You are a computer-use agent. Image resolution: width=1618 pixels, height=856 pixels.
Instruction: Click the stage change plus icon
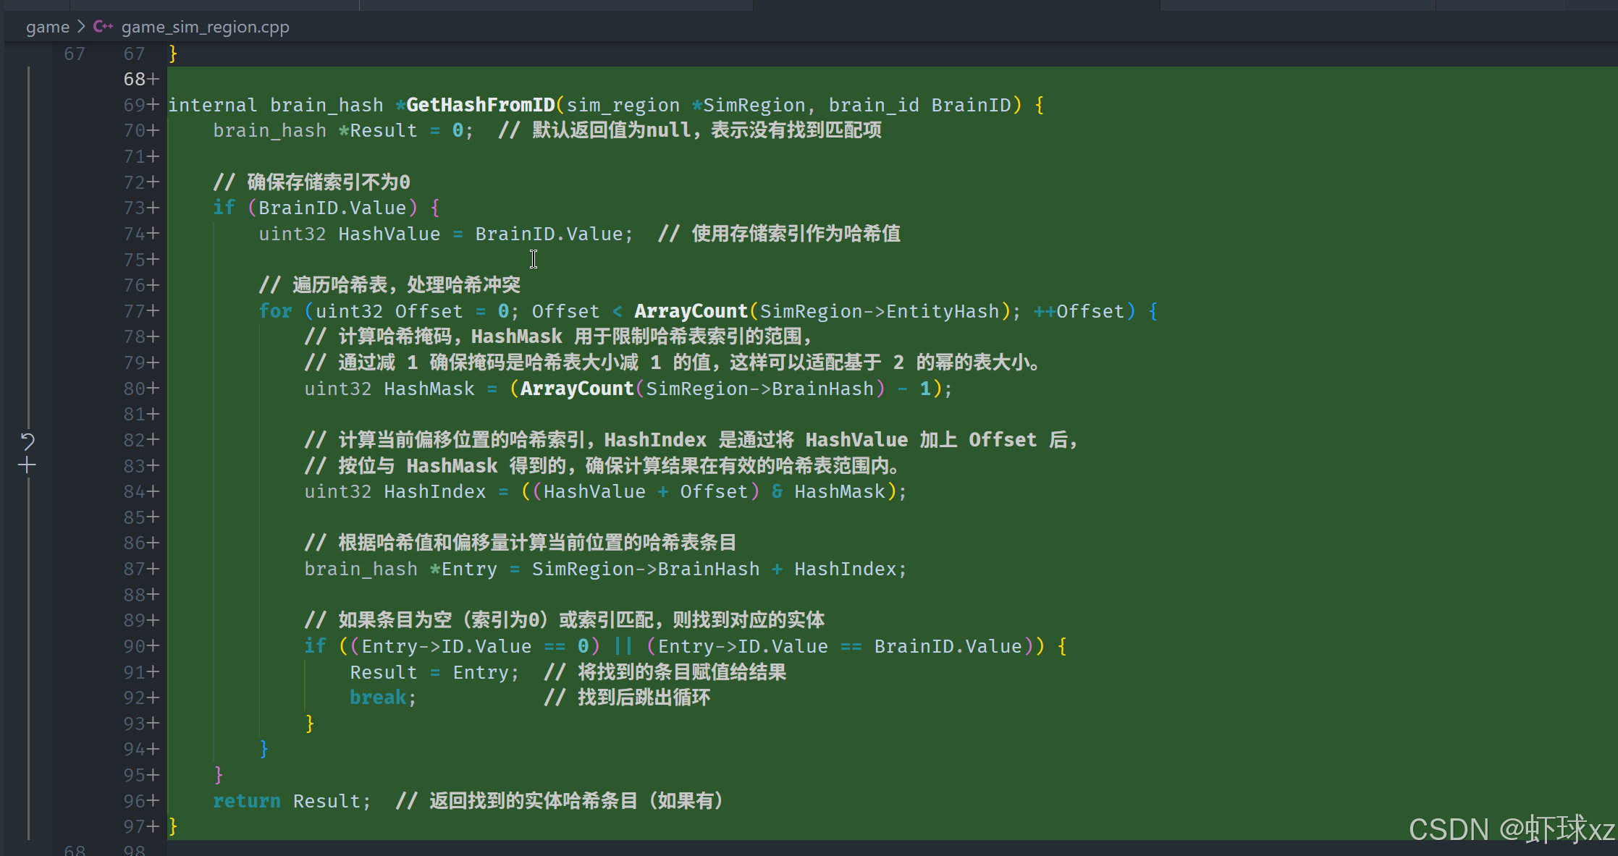27,465
